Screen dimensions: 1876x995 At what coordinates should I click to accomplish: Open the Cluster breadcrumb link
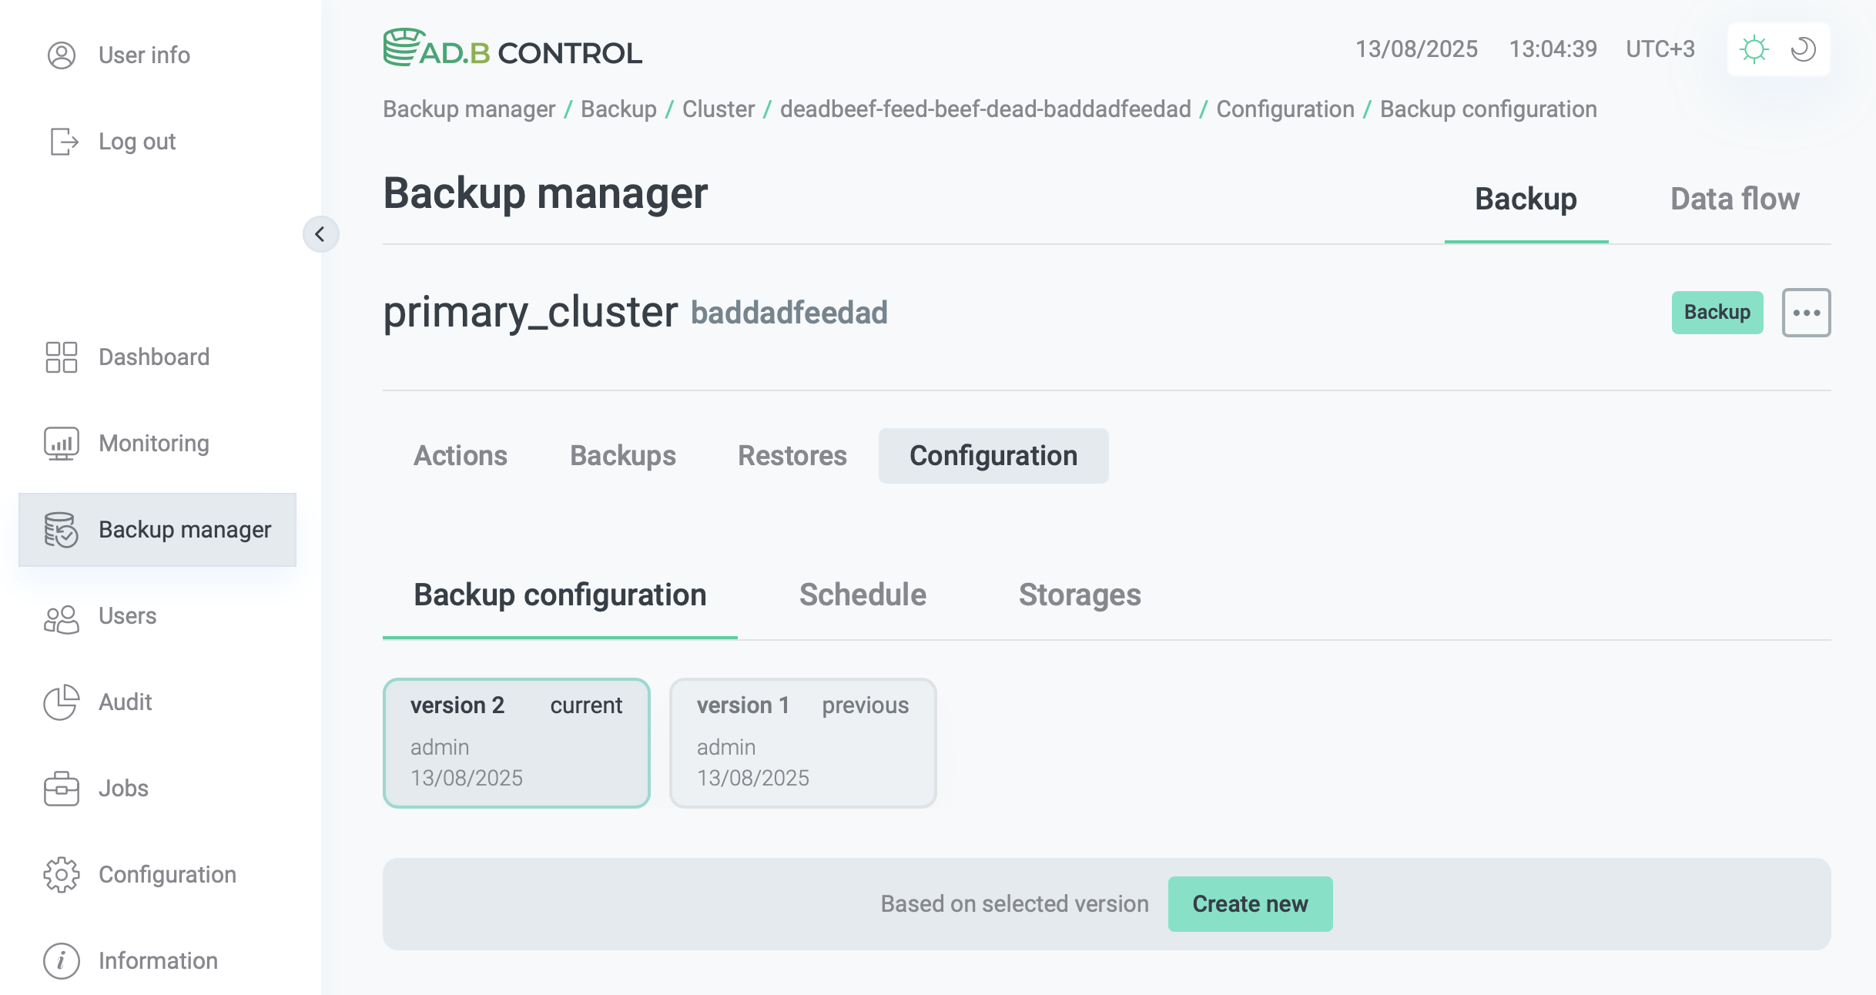[718, 109]
